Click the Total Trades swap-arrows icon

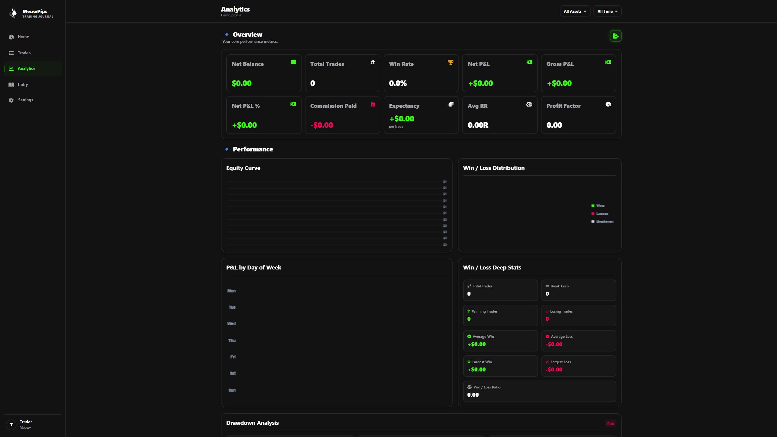[469, 286]
